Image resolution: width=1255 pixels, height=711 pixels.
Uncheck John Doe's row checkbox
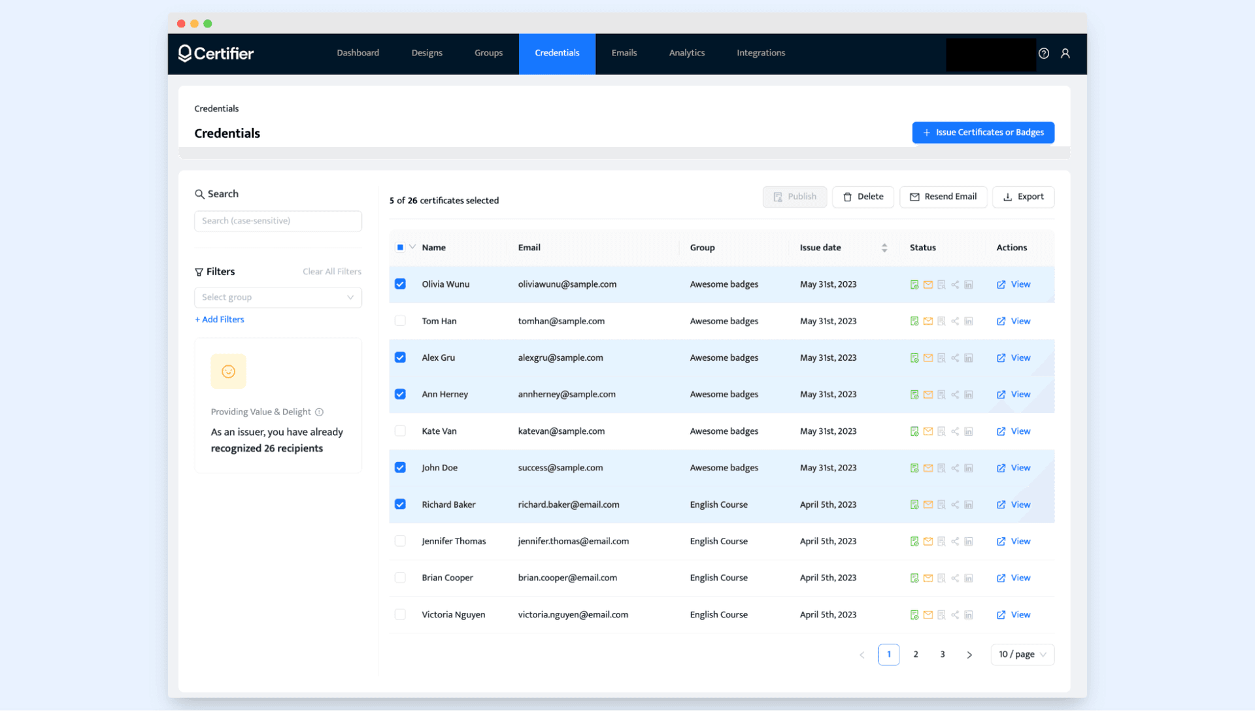tap(399, 467)
